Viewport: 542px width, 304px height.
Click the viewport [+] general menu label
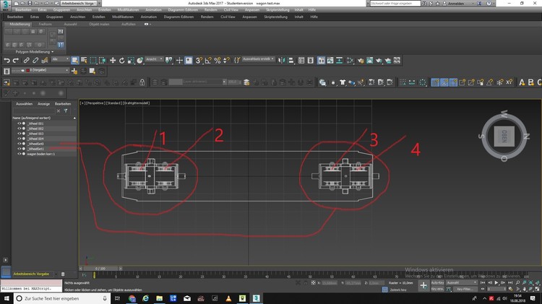[82, 103]
